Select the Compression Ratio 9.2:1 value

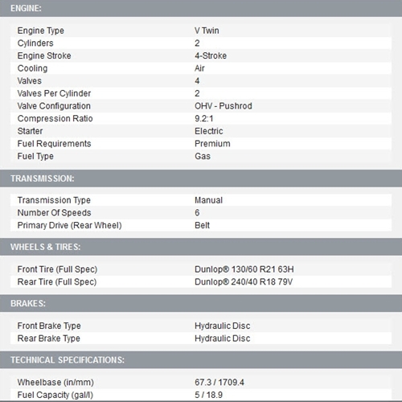[204, 118]
